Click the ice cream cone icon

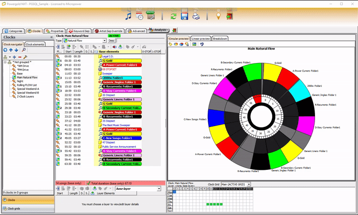(218, 16)
